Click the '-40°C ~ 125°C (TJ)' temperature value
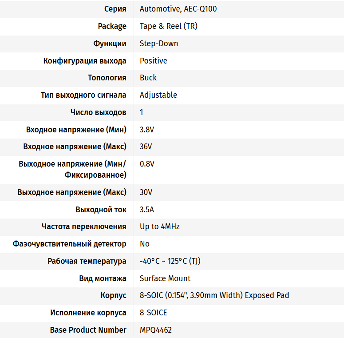344x338 pixels. pyautogui.click(x=170, y=261)
